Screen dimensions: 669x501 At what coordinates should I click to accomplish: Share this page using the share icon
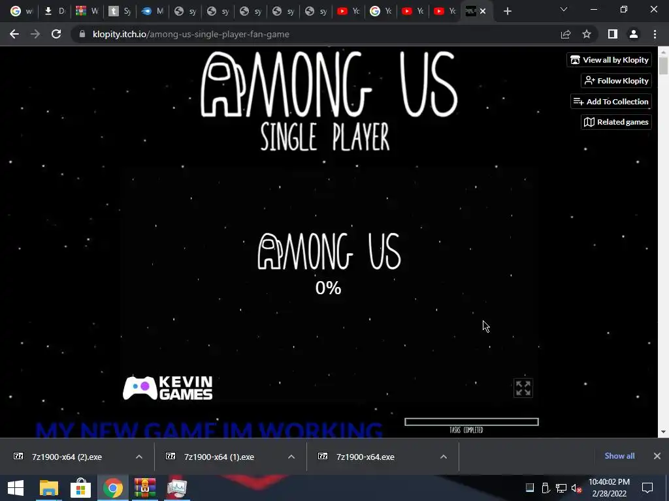point(566,34)
